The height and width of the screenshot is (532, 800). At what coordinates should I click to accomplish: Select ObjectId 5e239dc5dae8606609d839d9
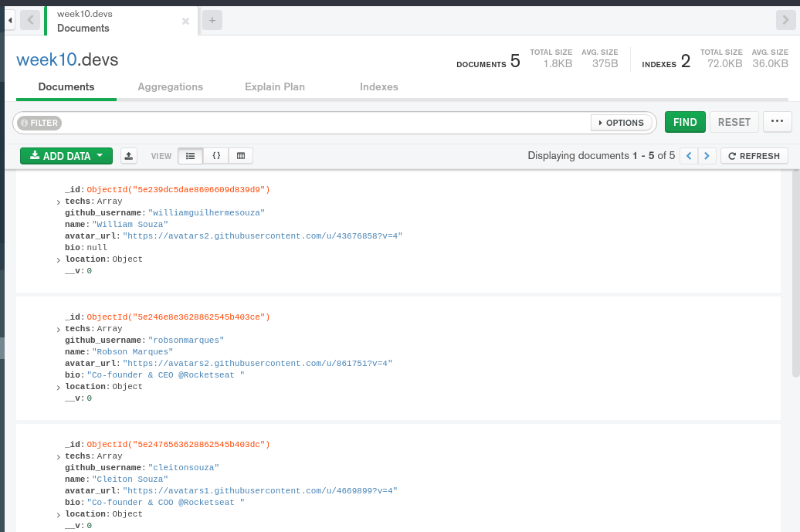click(x=178, y=190)
